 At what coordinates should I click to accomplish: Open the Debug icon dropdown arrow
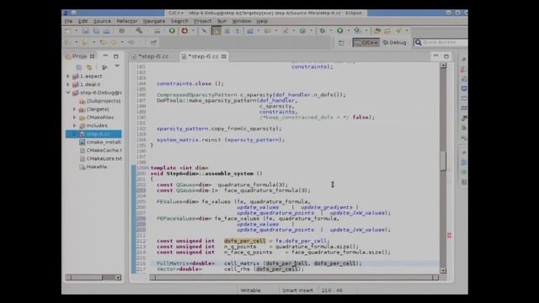331,31
